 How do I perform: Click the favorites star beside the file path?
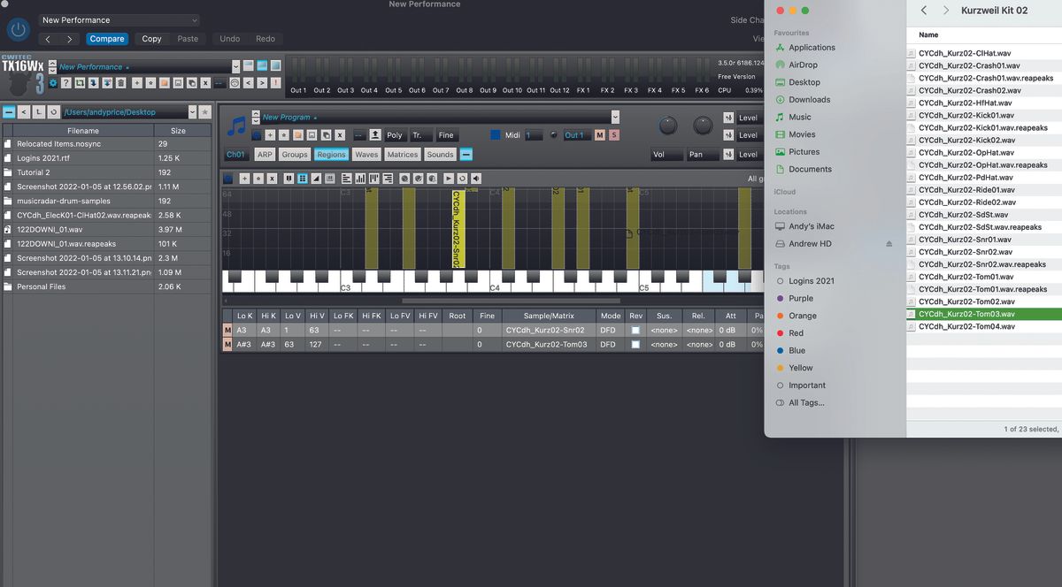tap(206, 112)
